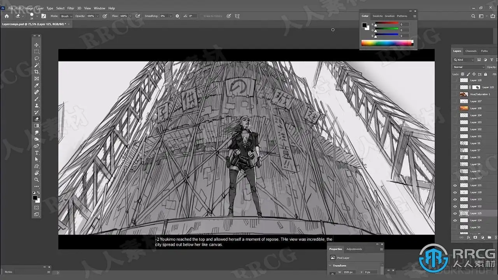The image size is (498, 280).
Task: Select the Gradient tool
Action: pos(37,126)
